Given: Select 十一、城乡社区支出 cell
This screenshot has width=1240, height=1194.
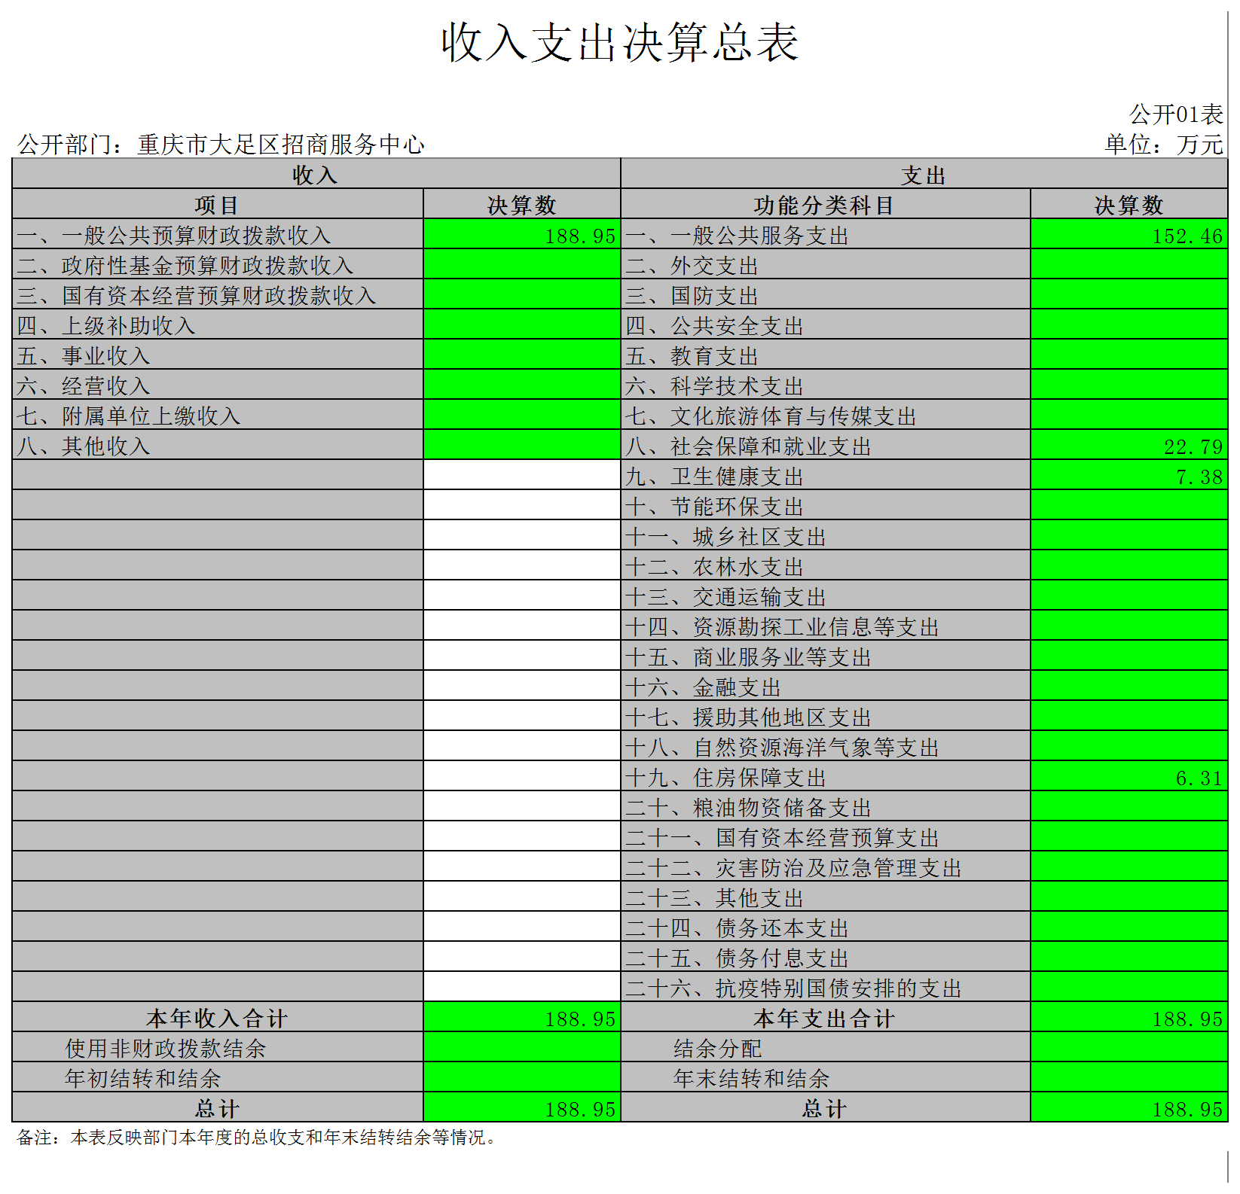Looking at the screenshot, I should tap(825, 535).
